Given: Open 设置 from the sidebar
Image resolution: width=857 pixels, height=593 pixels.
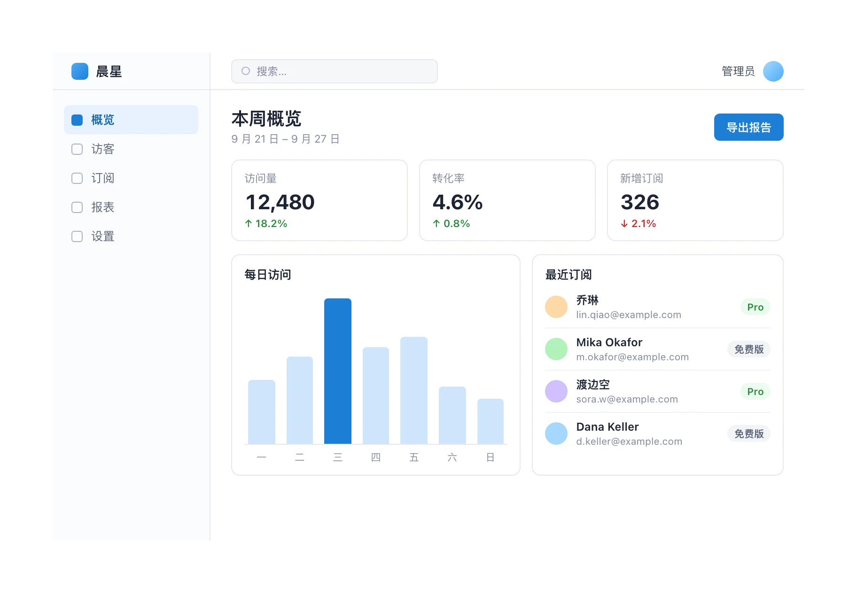Looking at the screenshot, I should (x=131, y=236).
